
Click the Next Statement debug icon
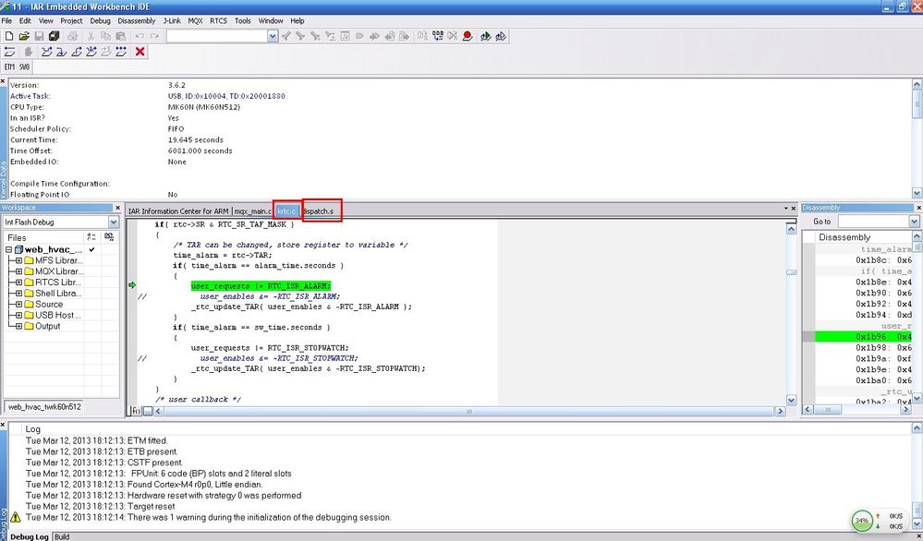coord(91,52)
